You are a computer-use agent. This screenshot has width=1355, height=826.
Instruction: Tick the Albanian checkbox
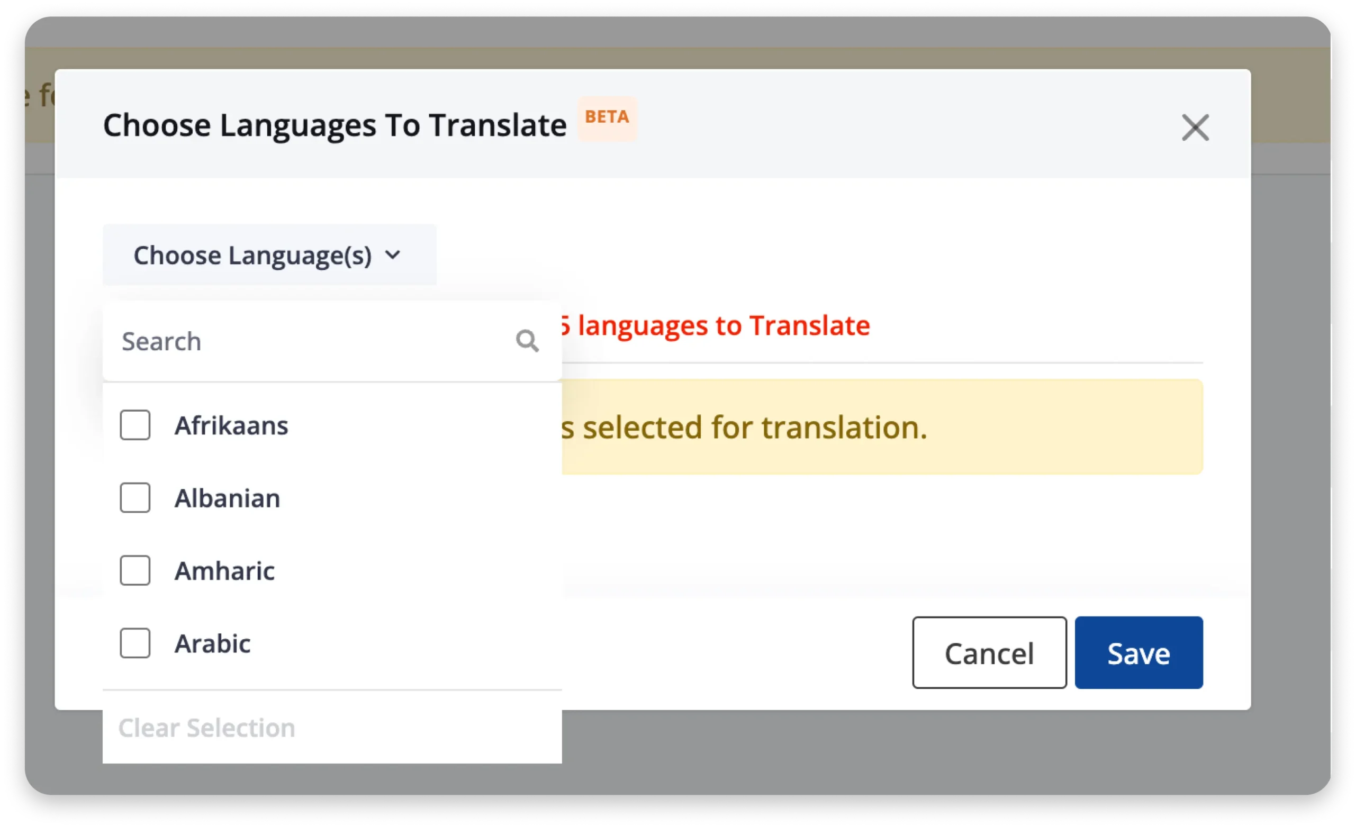pyautogui.click(x=135, y=498)
